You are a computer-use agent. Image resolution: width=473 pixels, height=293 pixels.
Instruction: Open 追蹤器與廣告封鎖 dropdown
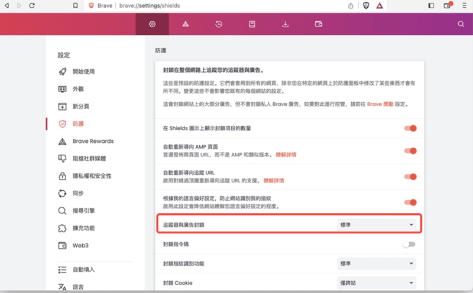(377, 225)
